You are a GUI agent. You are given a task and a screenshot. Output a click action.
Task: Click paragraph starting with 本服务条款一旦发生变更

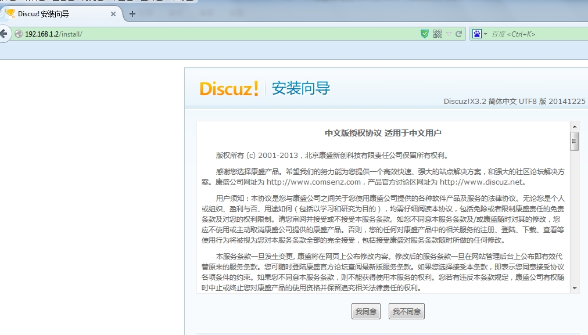383,272
